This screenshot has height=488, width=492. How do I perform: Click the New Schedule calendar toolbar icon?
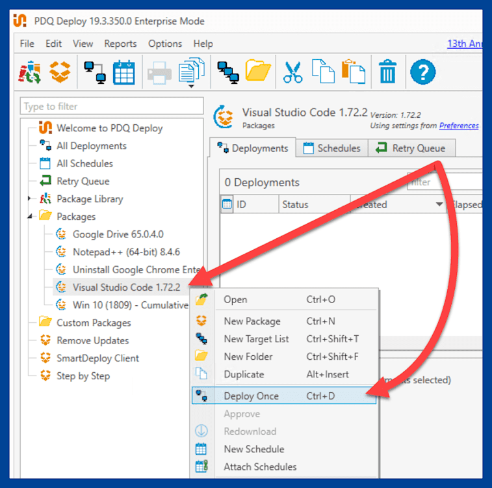pyautogui.click(x=124, y=72)
